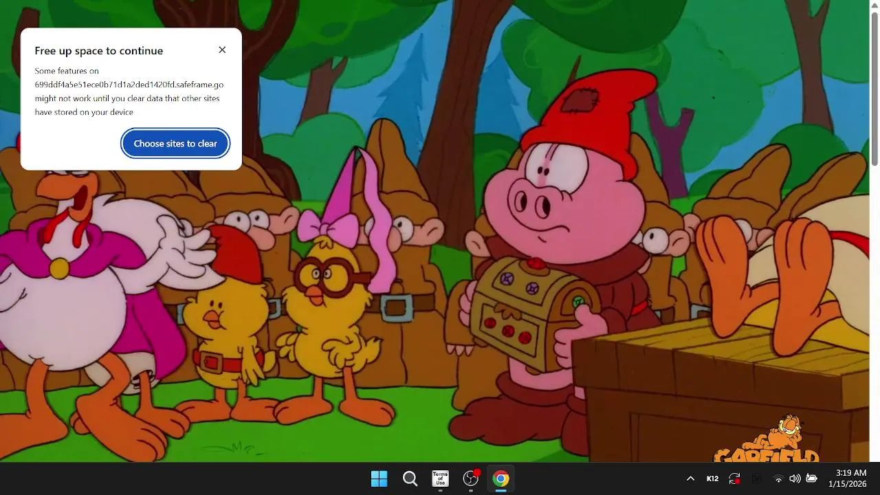Check the battery status icon
This screenshot has height=495, width=880.
(x=811, y=478)
